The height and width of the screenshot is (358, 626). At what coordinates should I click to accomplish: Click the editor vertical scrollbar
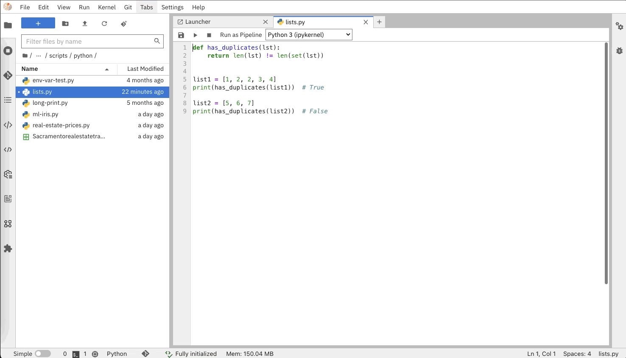click(x=606, y=163)
